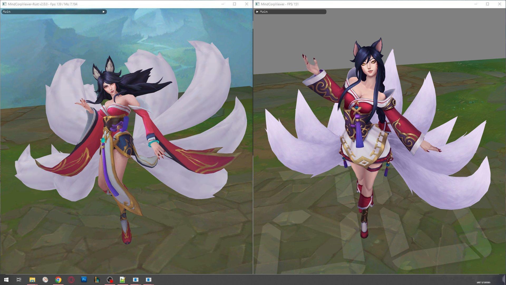The width and height of the screenshot is (506, 285).
Task: Expand the Main panel triangle in MindCorpViewer window
Action: pos(257,12)
